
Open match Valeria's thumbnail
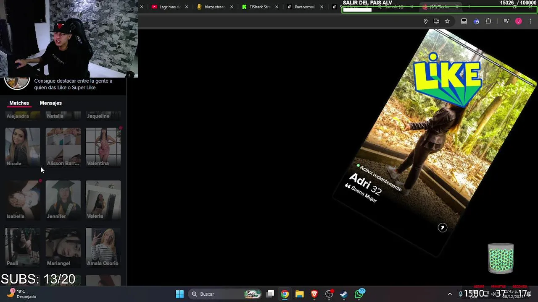[x=103, y=200]
